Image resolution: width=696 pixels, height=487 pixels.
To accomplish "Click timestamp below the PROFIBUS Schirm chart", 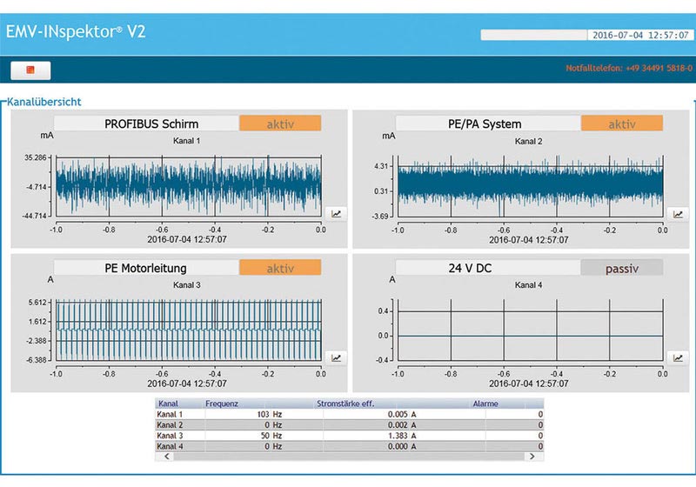I will 187,239.
